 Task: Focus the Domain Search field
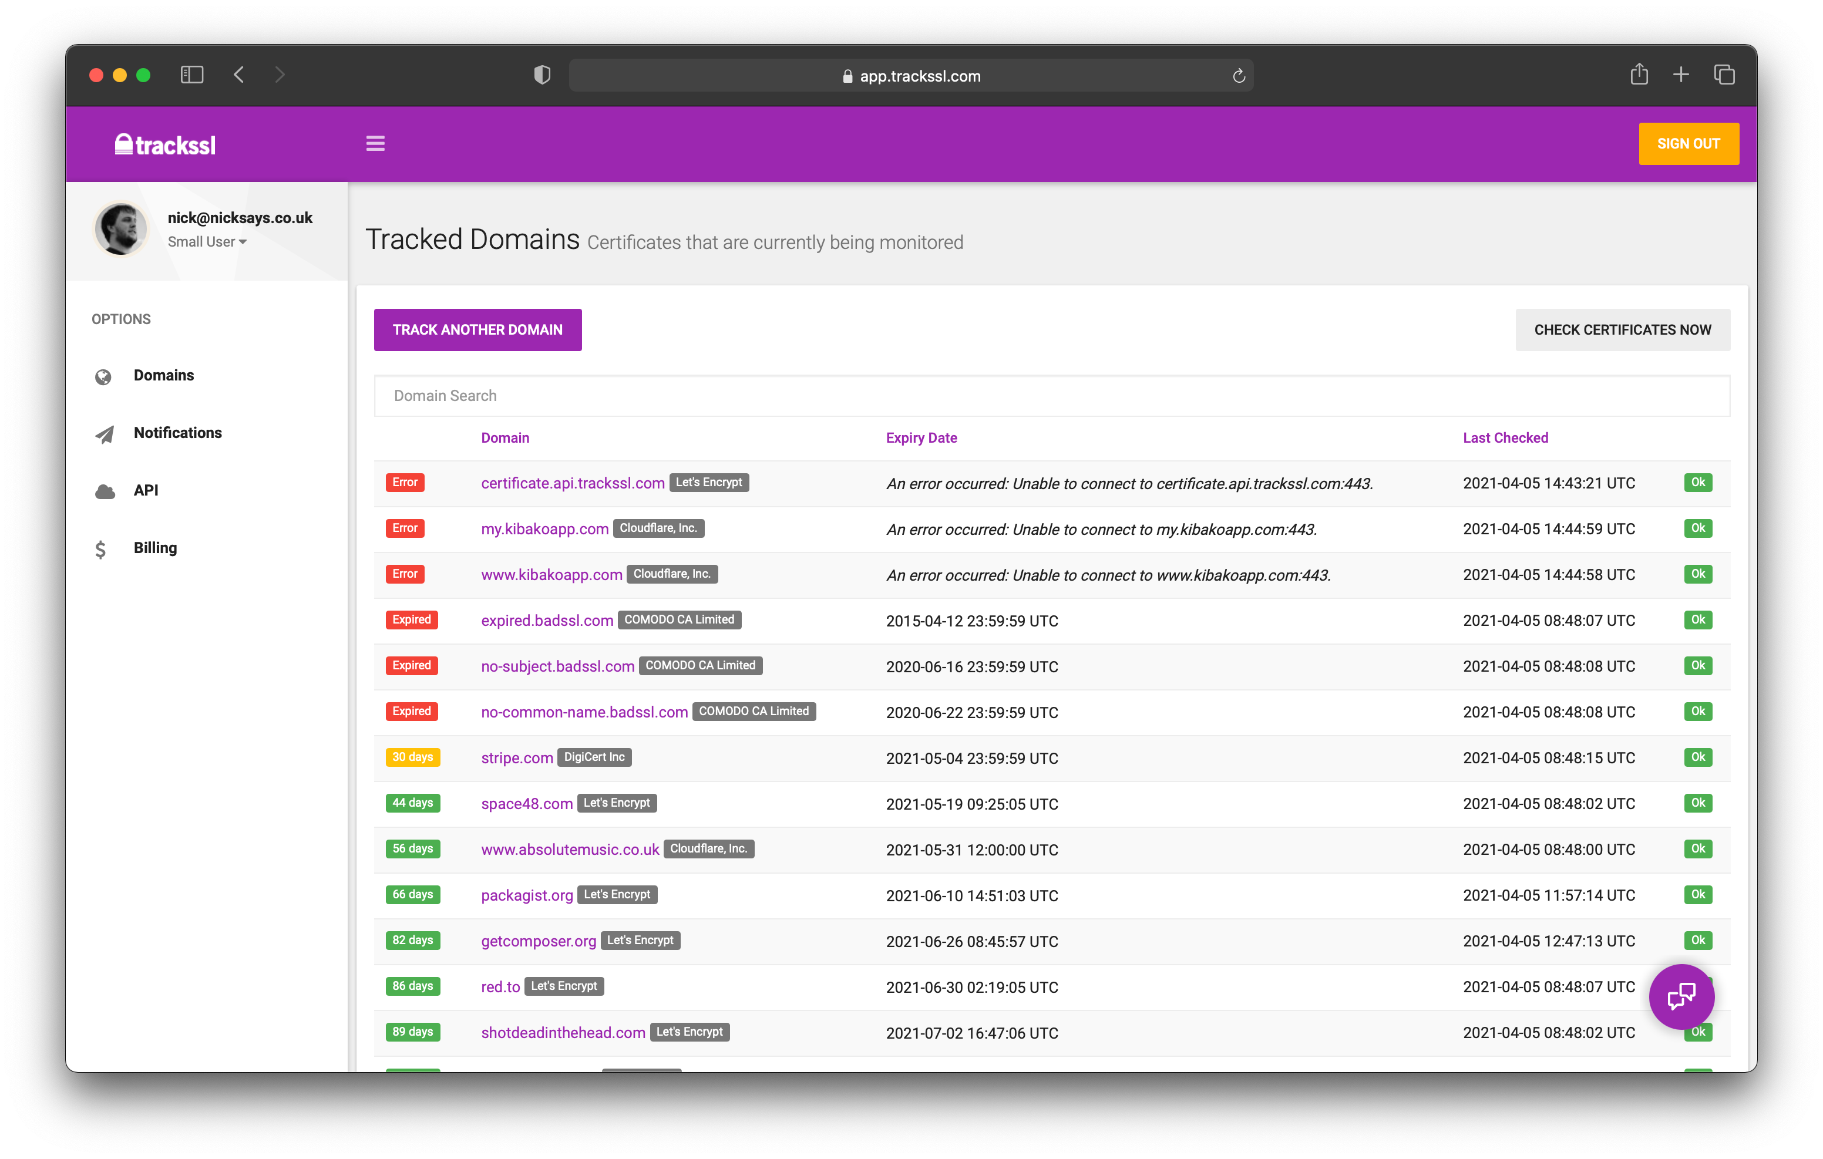click(x=1051, y=396)
